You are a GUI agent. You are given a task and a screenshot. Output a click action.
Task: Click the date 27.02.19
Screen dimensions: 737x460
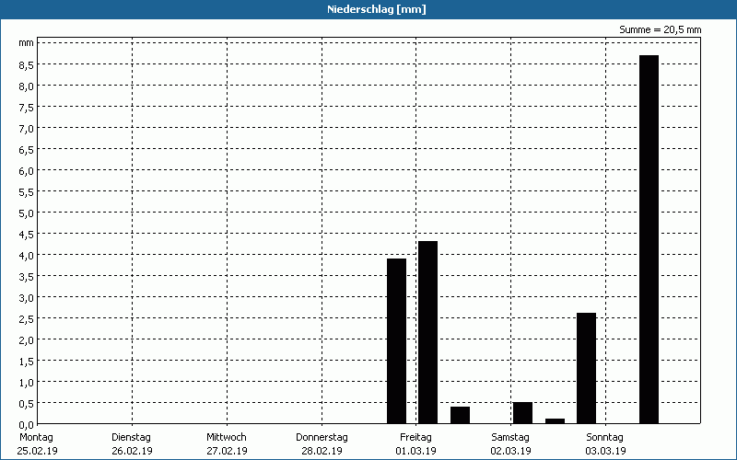(x=227, y=451)
